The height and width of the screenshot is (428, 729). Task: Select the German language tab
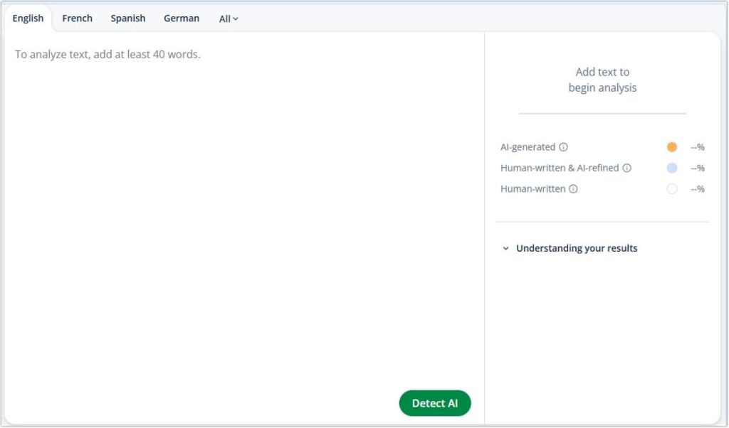181,18
